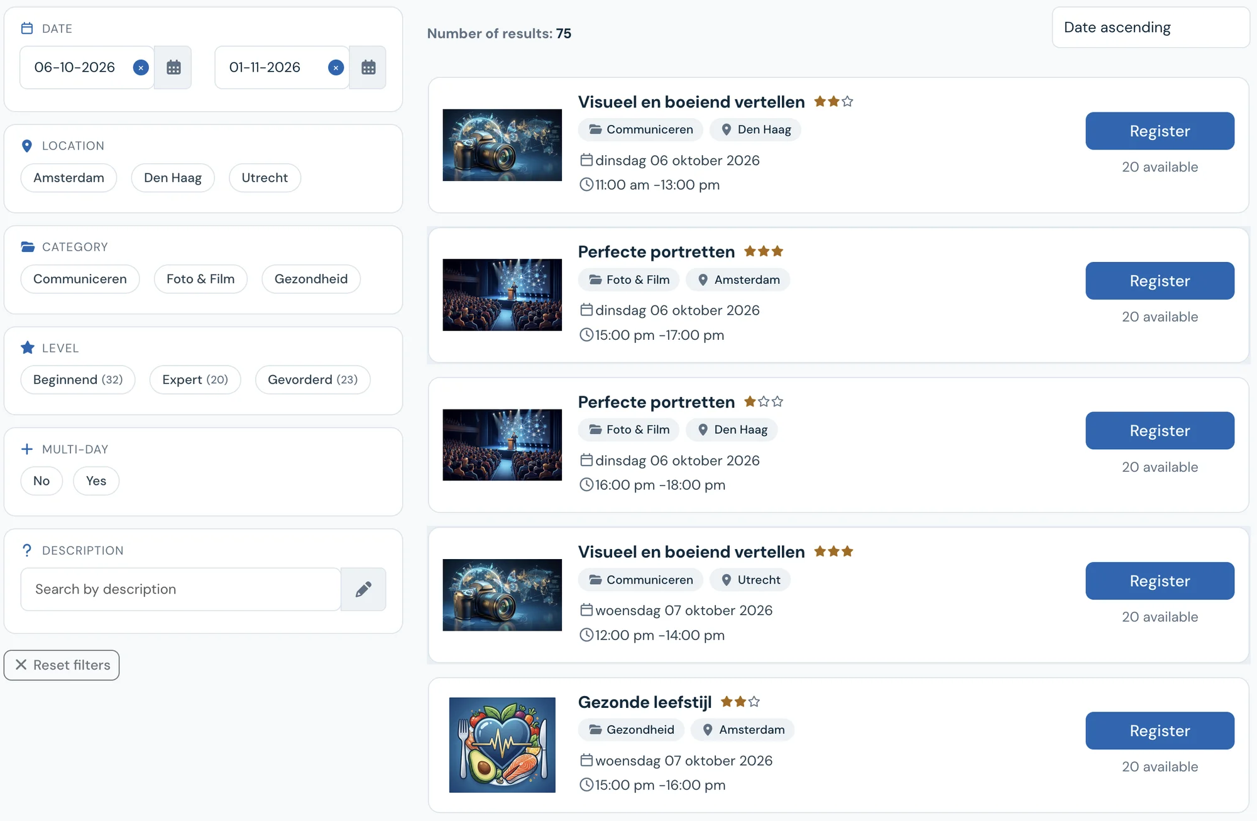Click the pencil icon beside description search
Viewport: 1257px width, 821px height.
coord(363,589)
